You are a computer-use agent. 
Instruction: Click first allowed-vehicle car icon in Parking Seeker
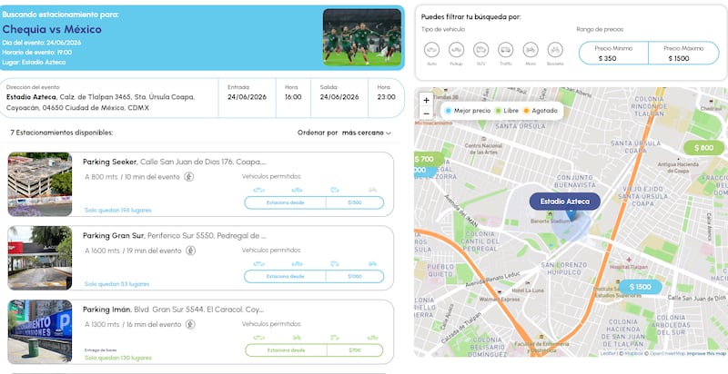[259, 190]
